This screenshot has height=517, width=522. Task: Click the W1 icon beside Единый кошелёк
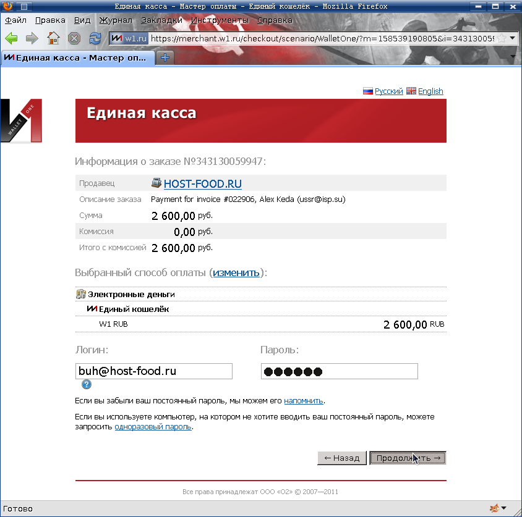click(92, 309)
